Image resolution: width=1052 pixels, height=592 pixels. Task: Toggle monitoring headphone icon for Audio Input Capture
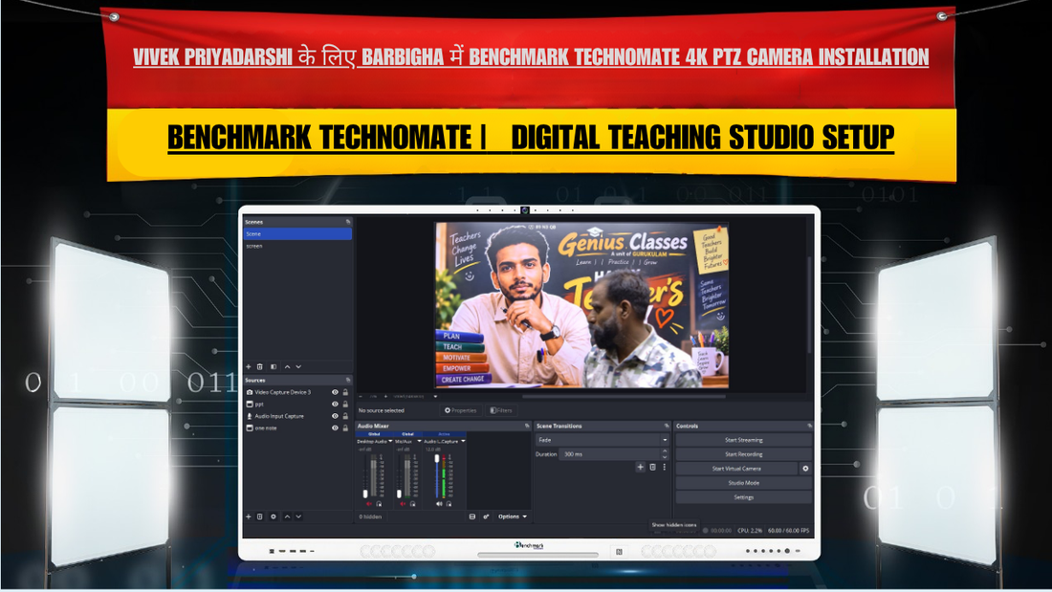coord(449,504)
